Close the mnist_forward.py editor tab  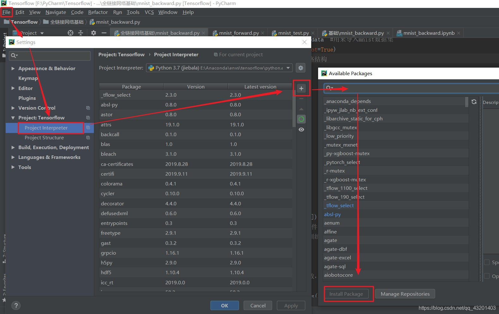pyautogui.click(x=262, y=33)
